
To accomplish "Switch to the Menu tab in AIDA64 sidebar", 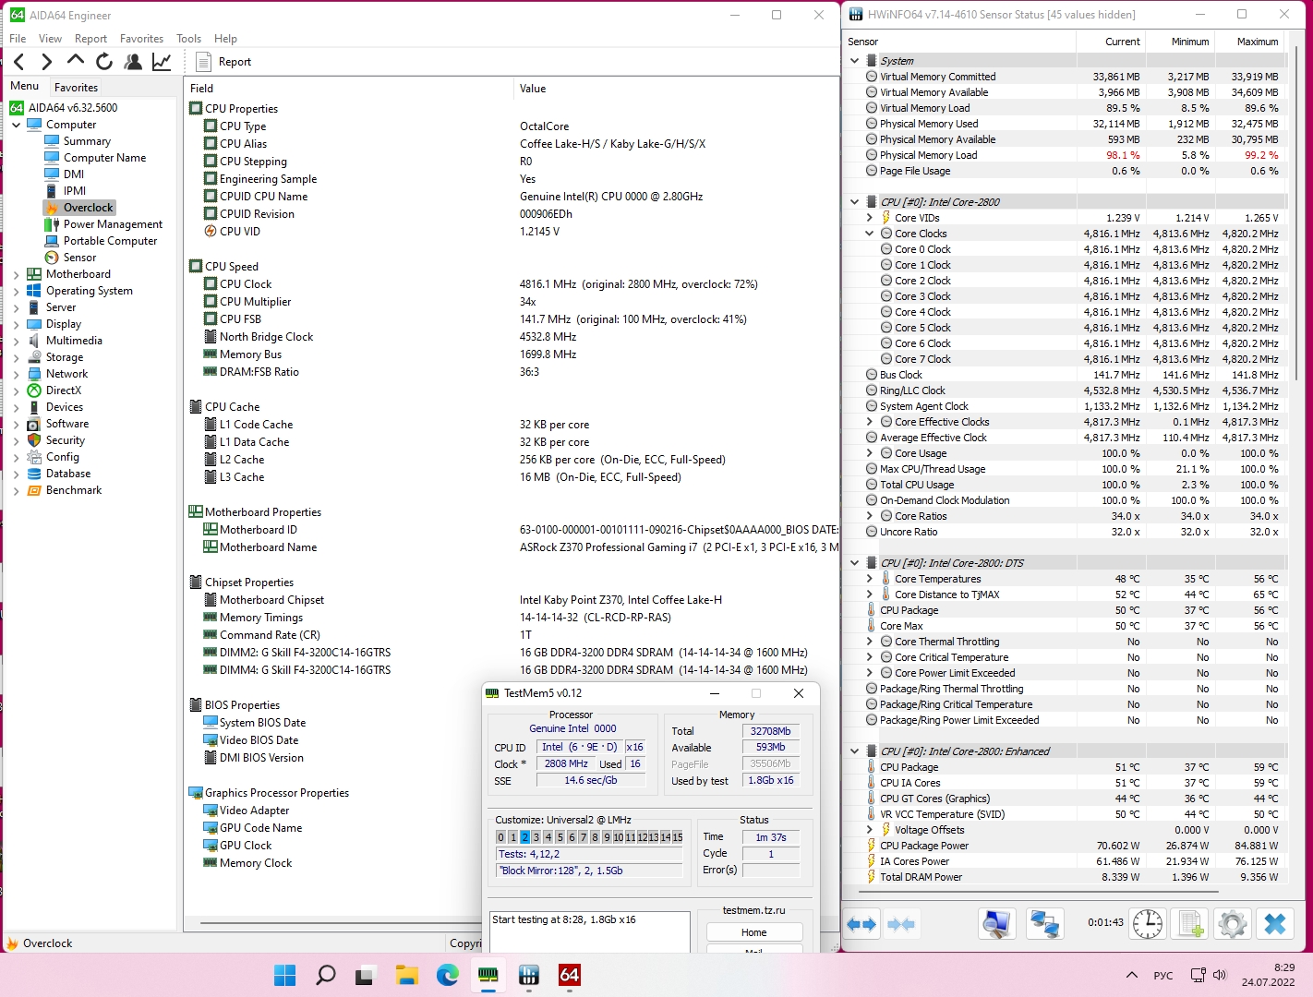I will click(x=25, y=86).
